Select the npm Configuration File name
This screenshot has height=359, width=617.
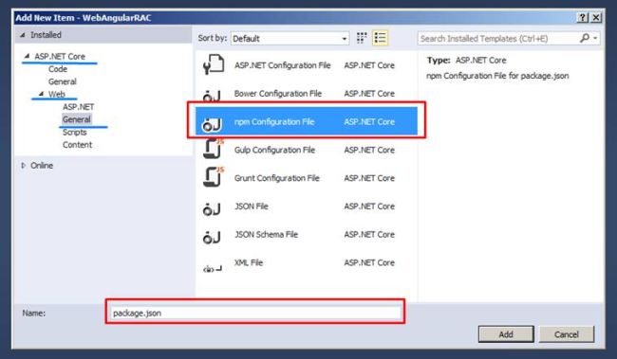click(274, 122)
